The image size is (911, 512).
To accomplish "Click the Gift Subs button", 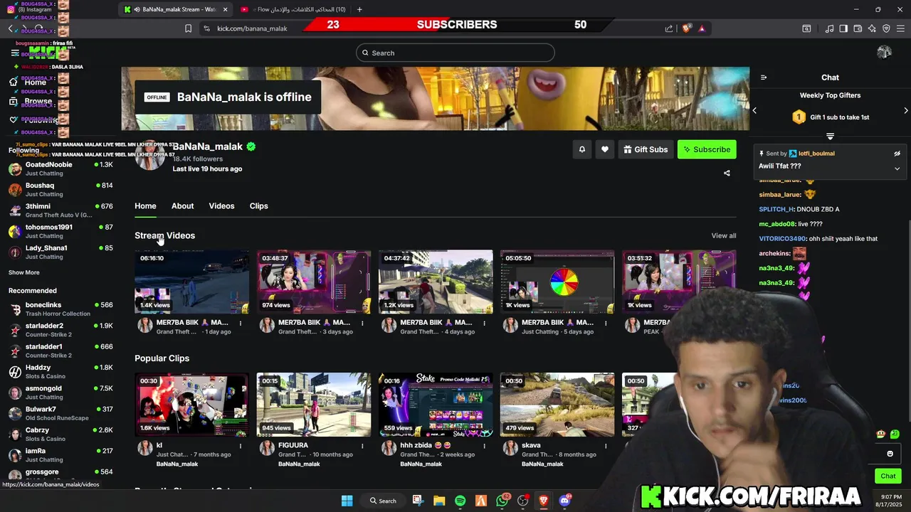I will (646, 149).
